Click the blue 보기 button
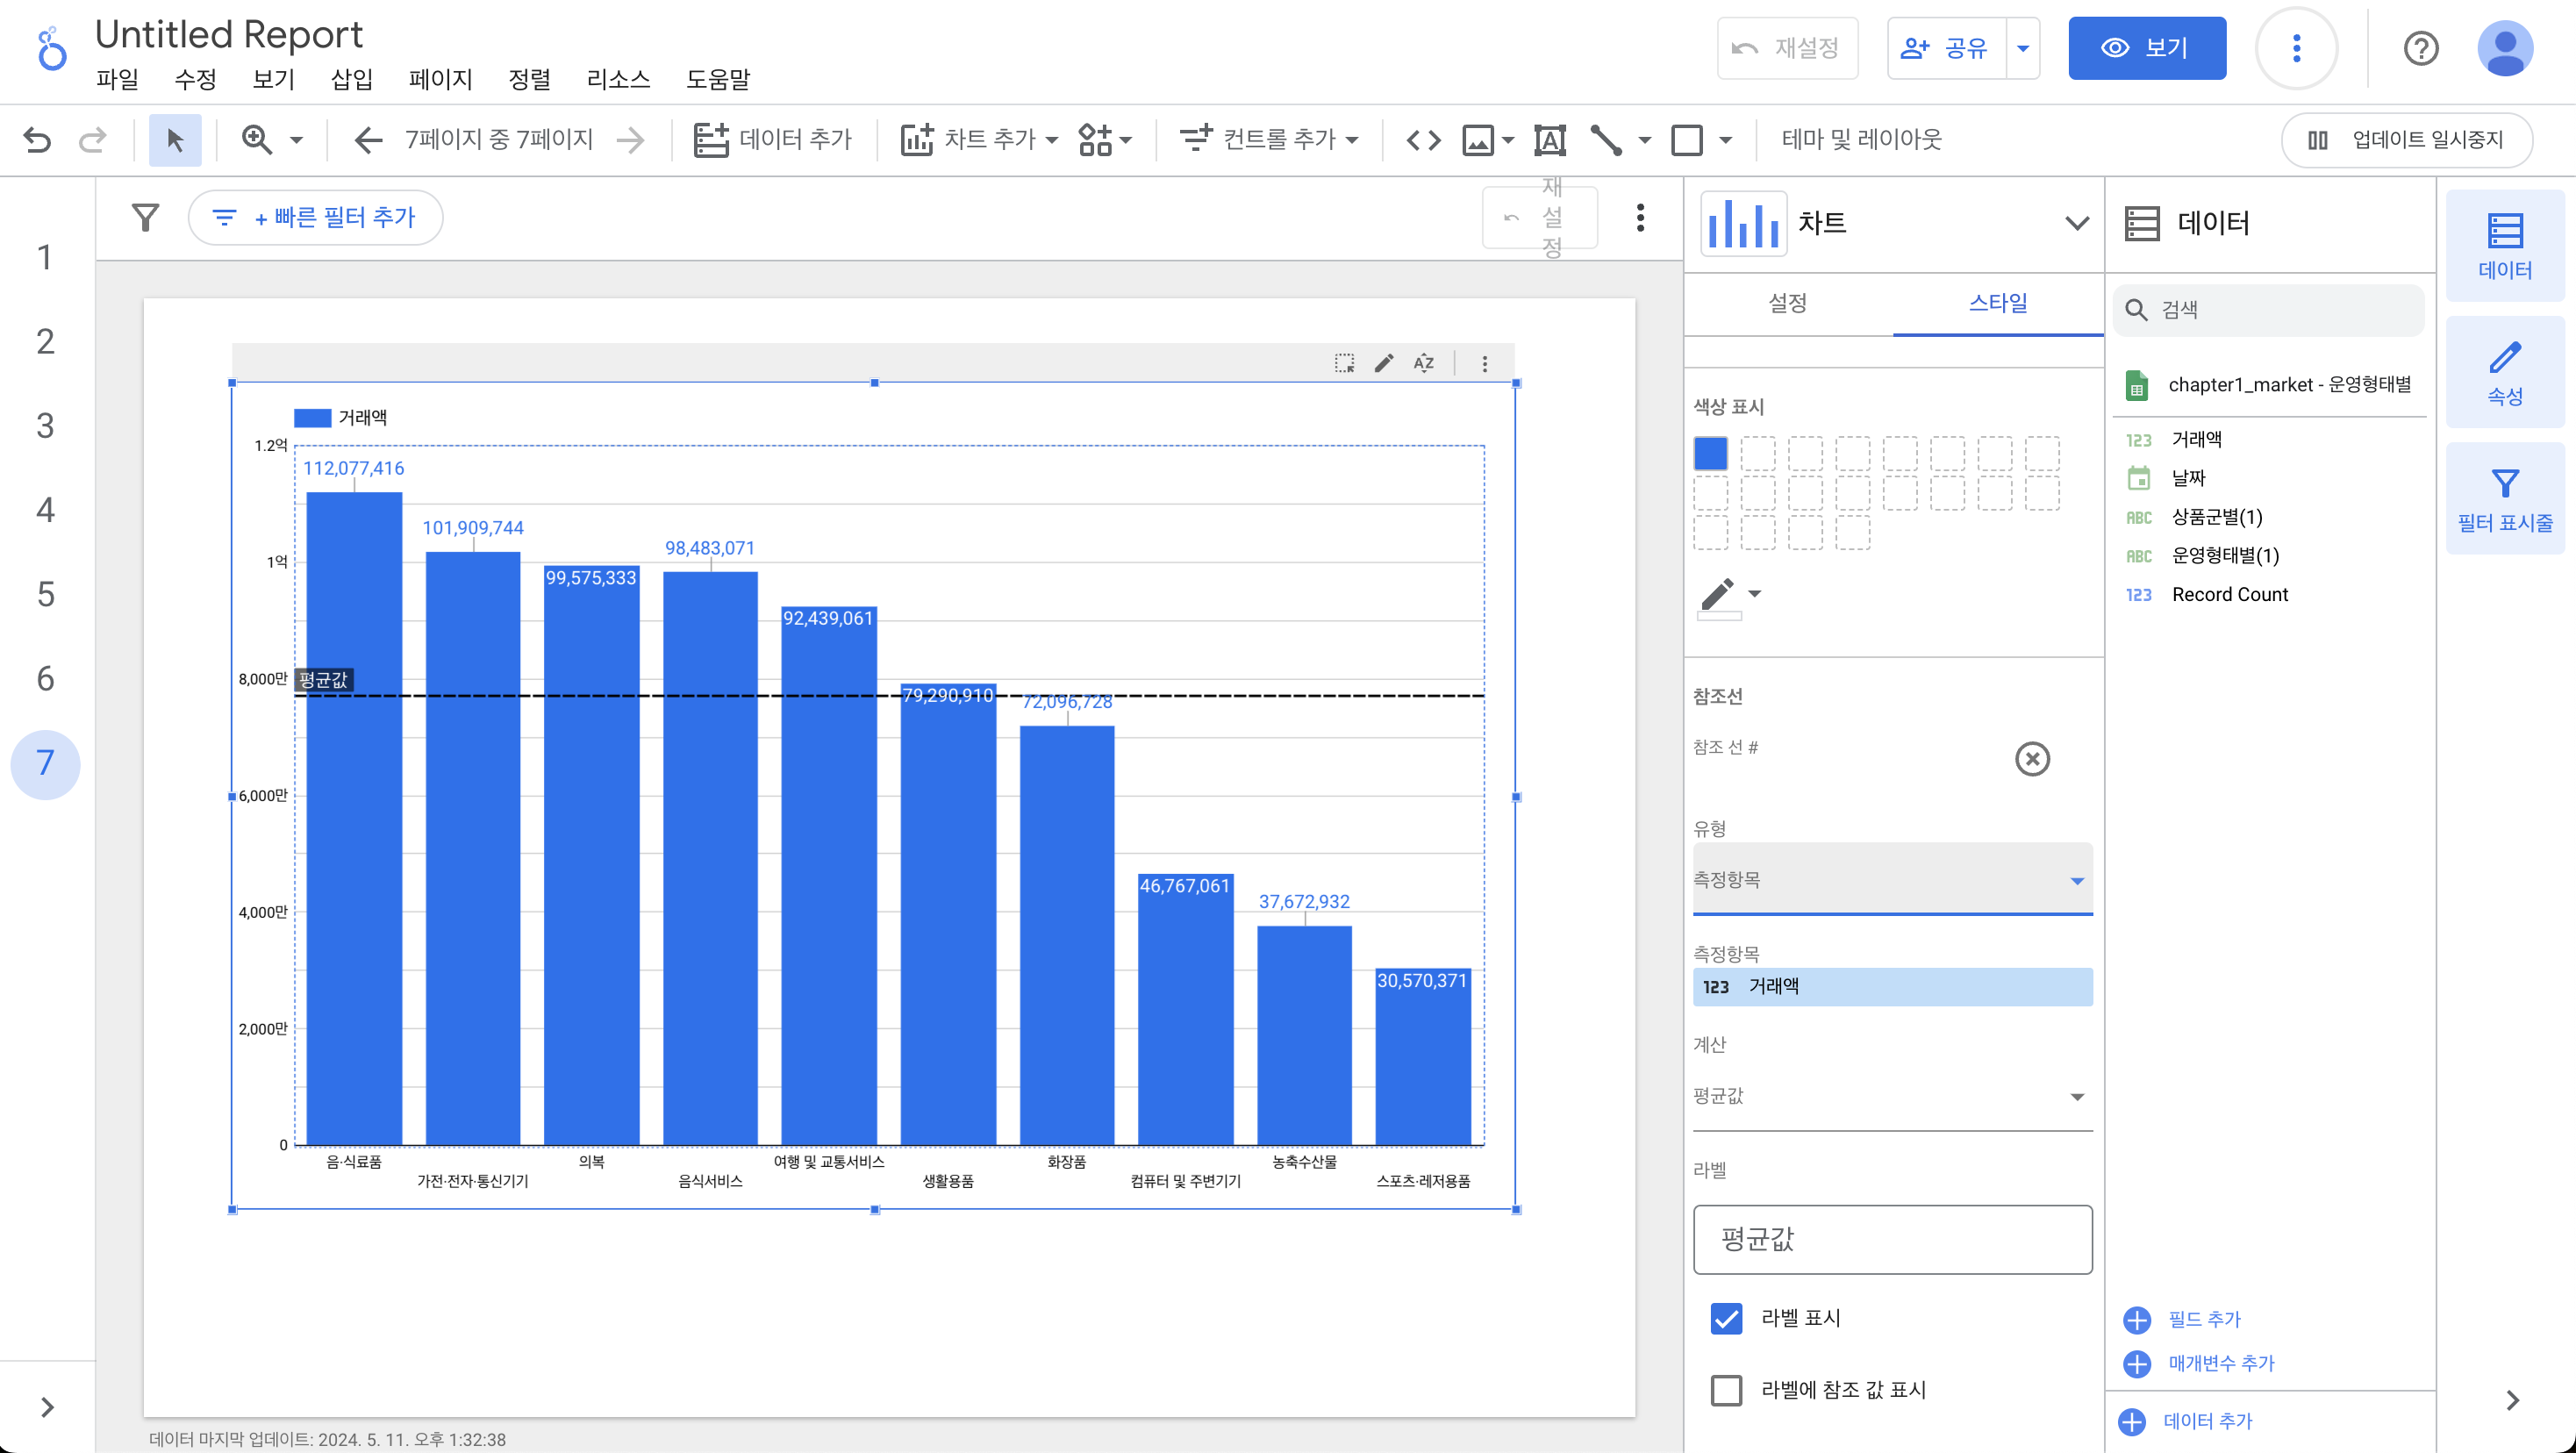Screen dimensions: 2576x1453 [2146, 48]
